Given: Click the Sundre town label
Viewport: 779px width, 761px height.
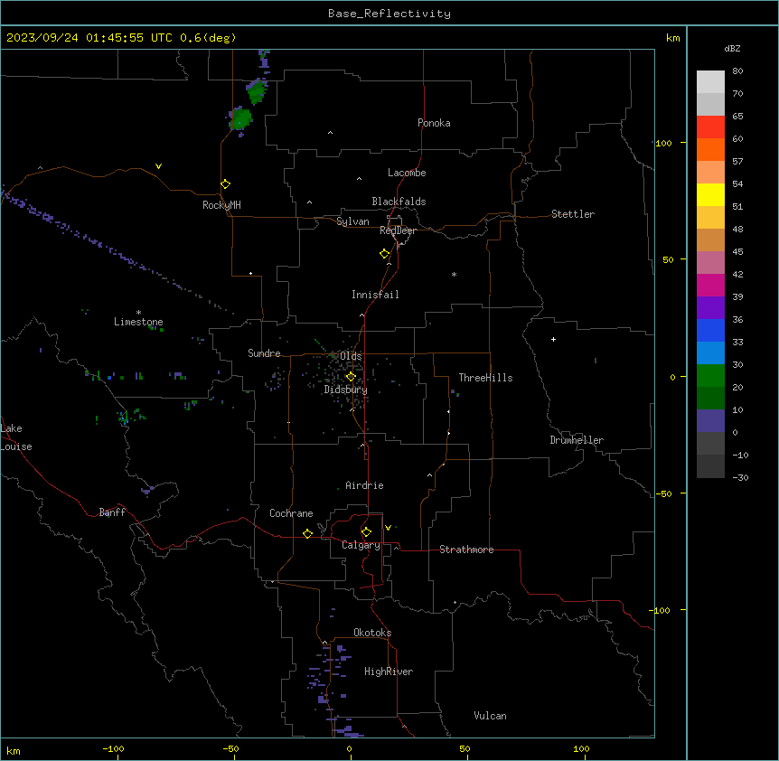Looking at the screenshot, I should tap(264, 353).
